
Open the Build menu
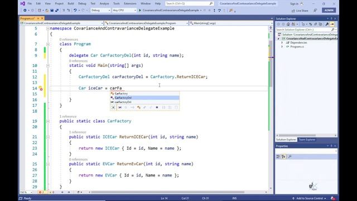[71, 3]
